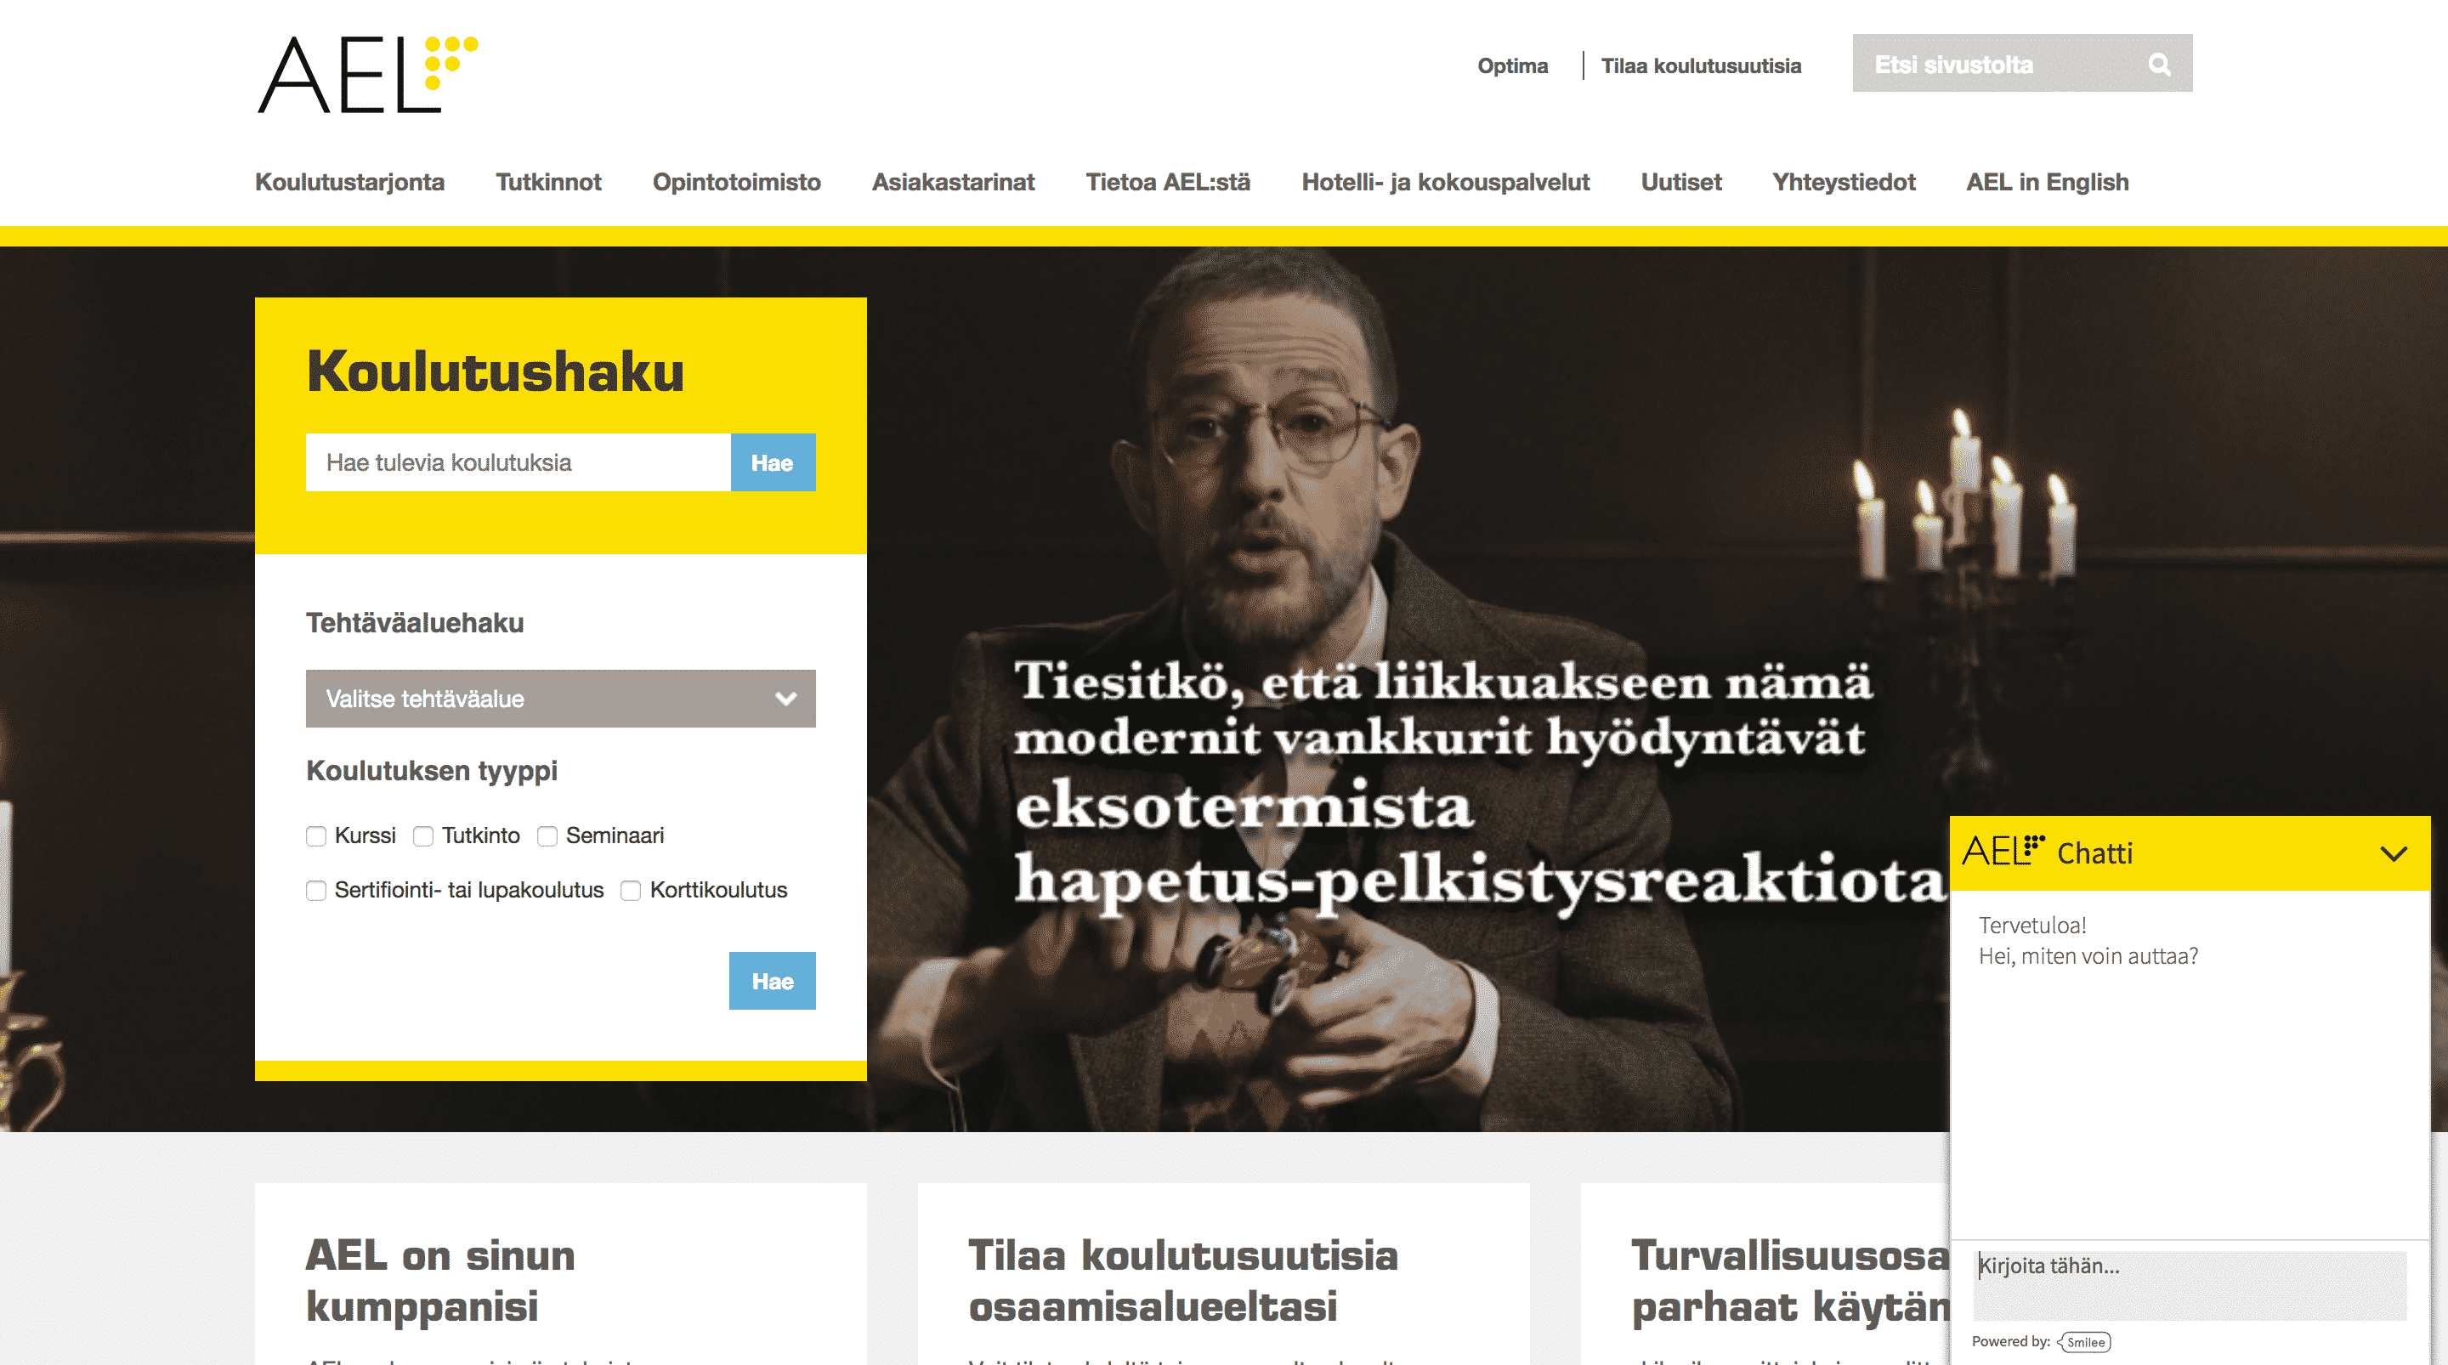Click the Smilee badge in the chat footer

[2085, 1342]
